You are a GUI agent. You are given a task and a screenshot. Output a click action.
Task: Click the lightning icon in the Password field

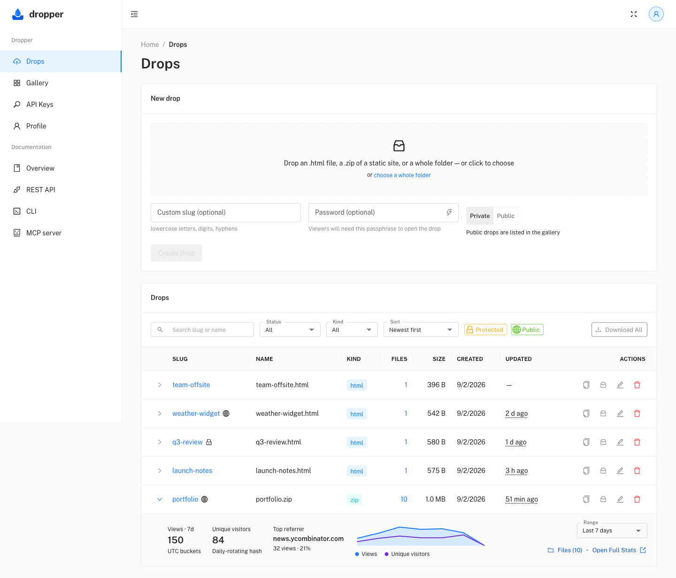pyautogui.click(x=449, y=212)
